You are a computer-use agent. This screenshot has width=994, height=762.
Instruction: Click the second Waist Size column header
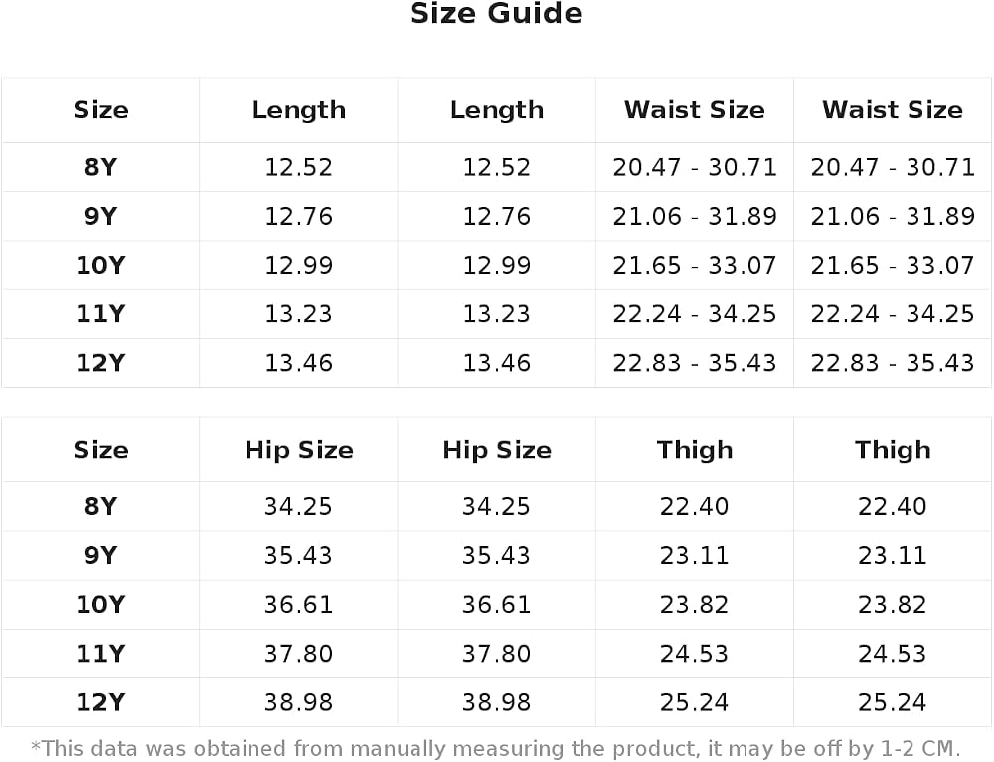[x=893, y=110]
